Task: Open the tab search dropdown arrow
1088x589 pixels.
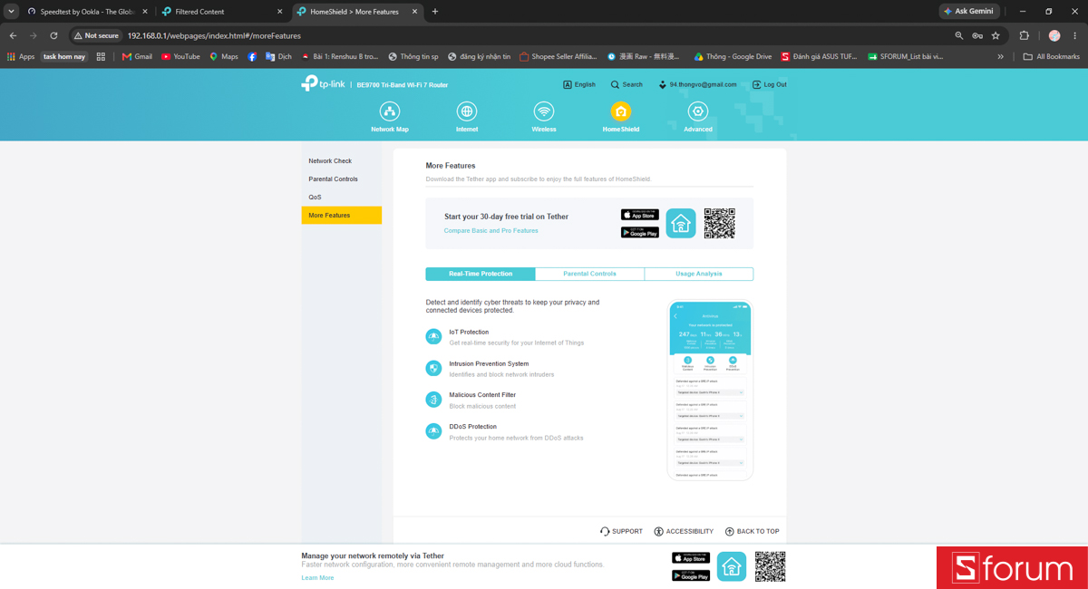Action: coord(11,12)
